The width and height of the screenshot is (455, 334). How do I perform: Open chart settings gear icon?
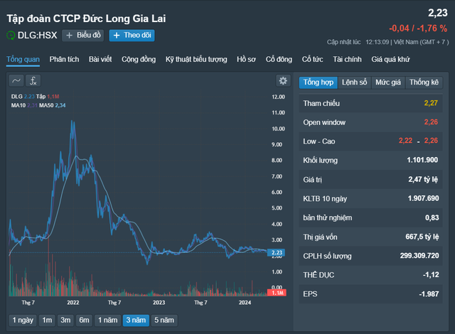(x=283, y=81)
